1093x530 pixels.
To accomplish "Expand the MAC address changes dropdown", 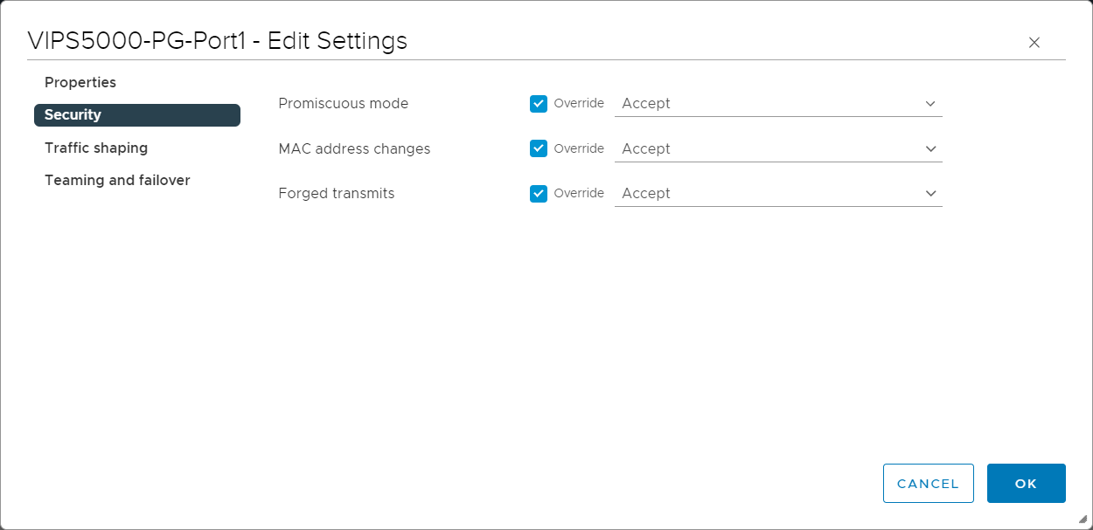I will [x=778, y=148].
